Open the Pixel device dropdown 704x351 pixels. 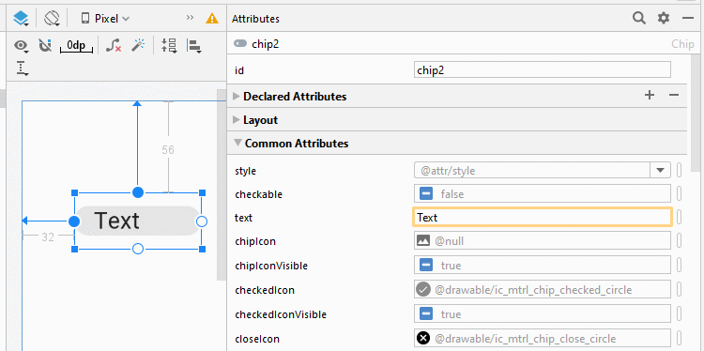(105, 19)
